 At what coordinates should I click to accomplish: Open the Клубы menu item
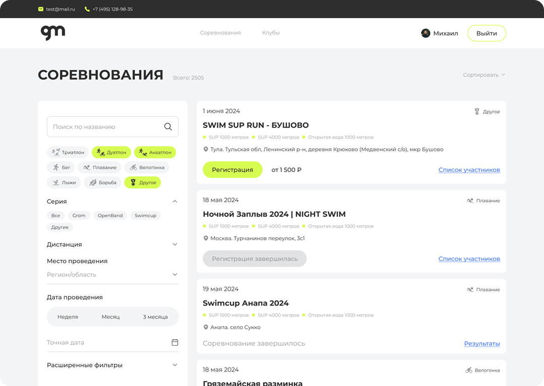(x=270, y=33)
